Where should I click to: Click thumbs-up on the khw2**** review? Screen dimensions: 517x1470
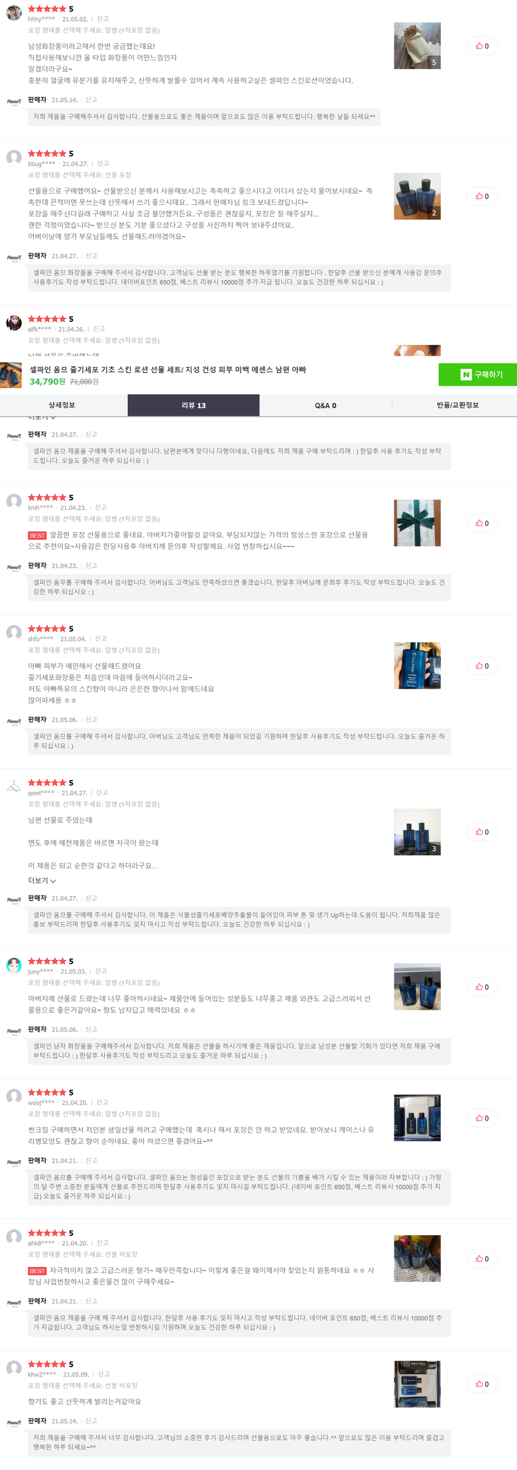click(483, 1384)
